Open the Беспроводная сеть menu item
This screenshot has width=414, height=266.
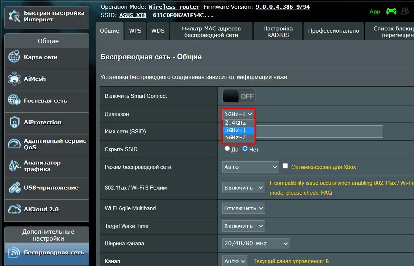tap(47, 253)
